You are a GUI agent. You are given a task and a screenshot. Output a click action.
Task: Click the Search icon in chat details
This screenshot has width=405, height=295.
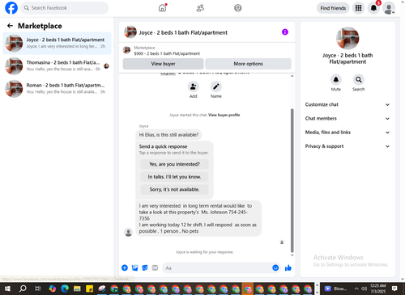[359, 80]
